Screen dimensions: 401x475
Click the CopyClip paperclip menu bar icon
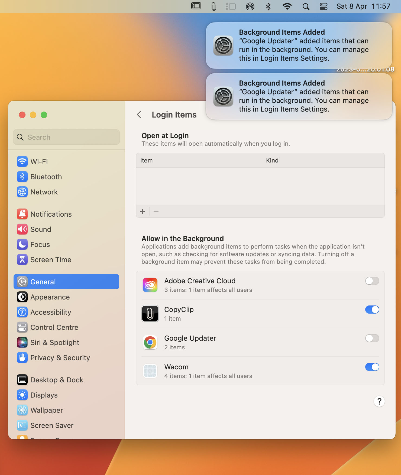point(214,6)
